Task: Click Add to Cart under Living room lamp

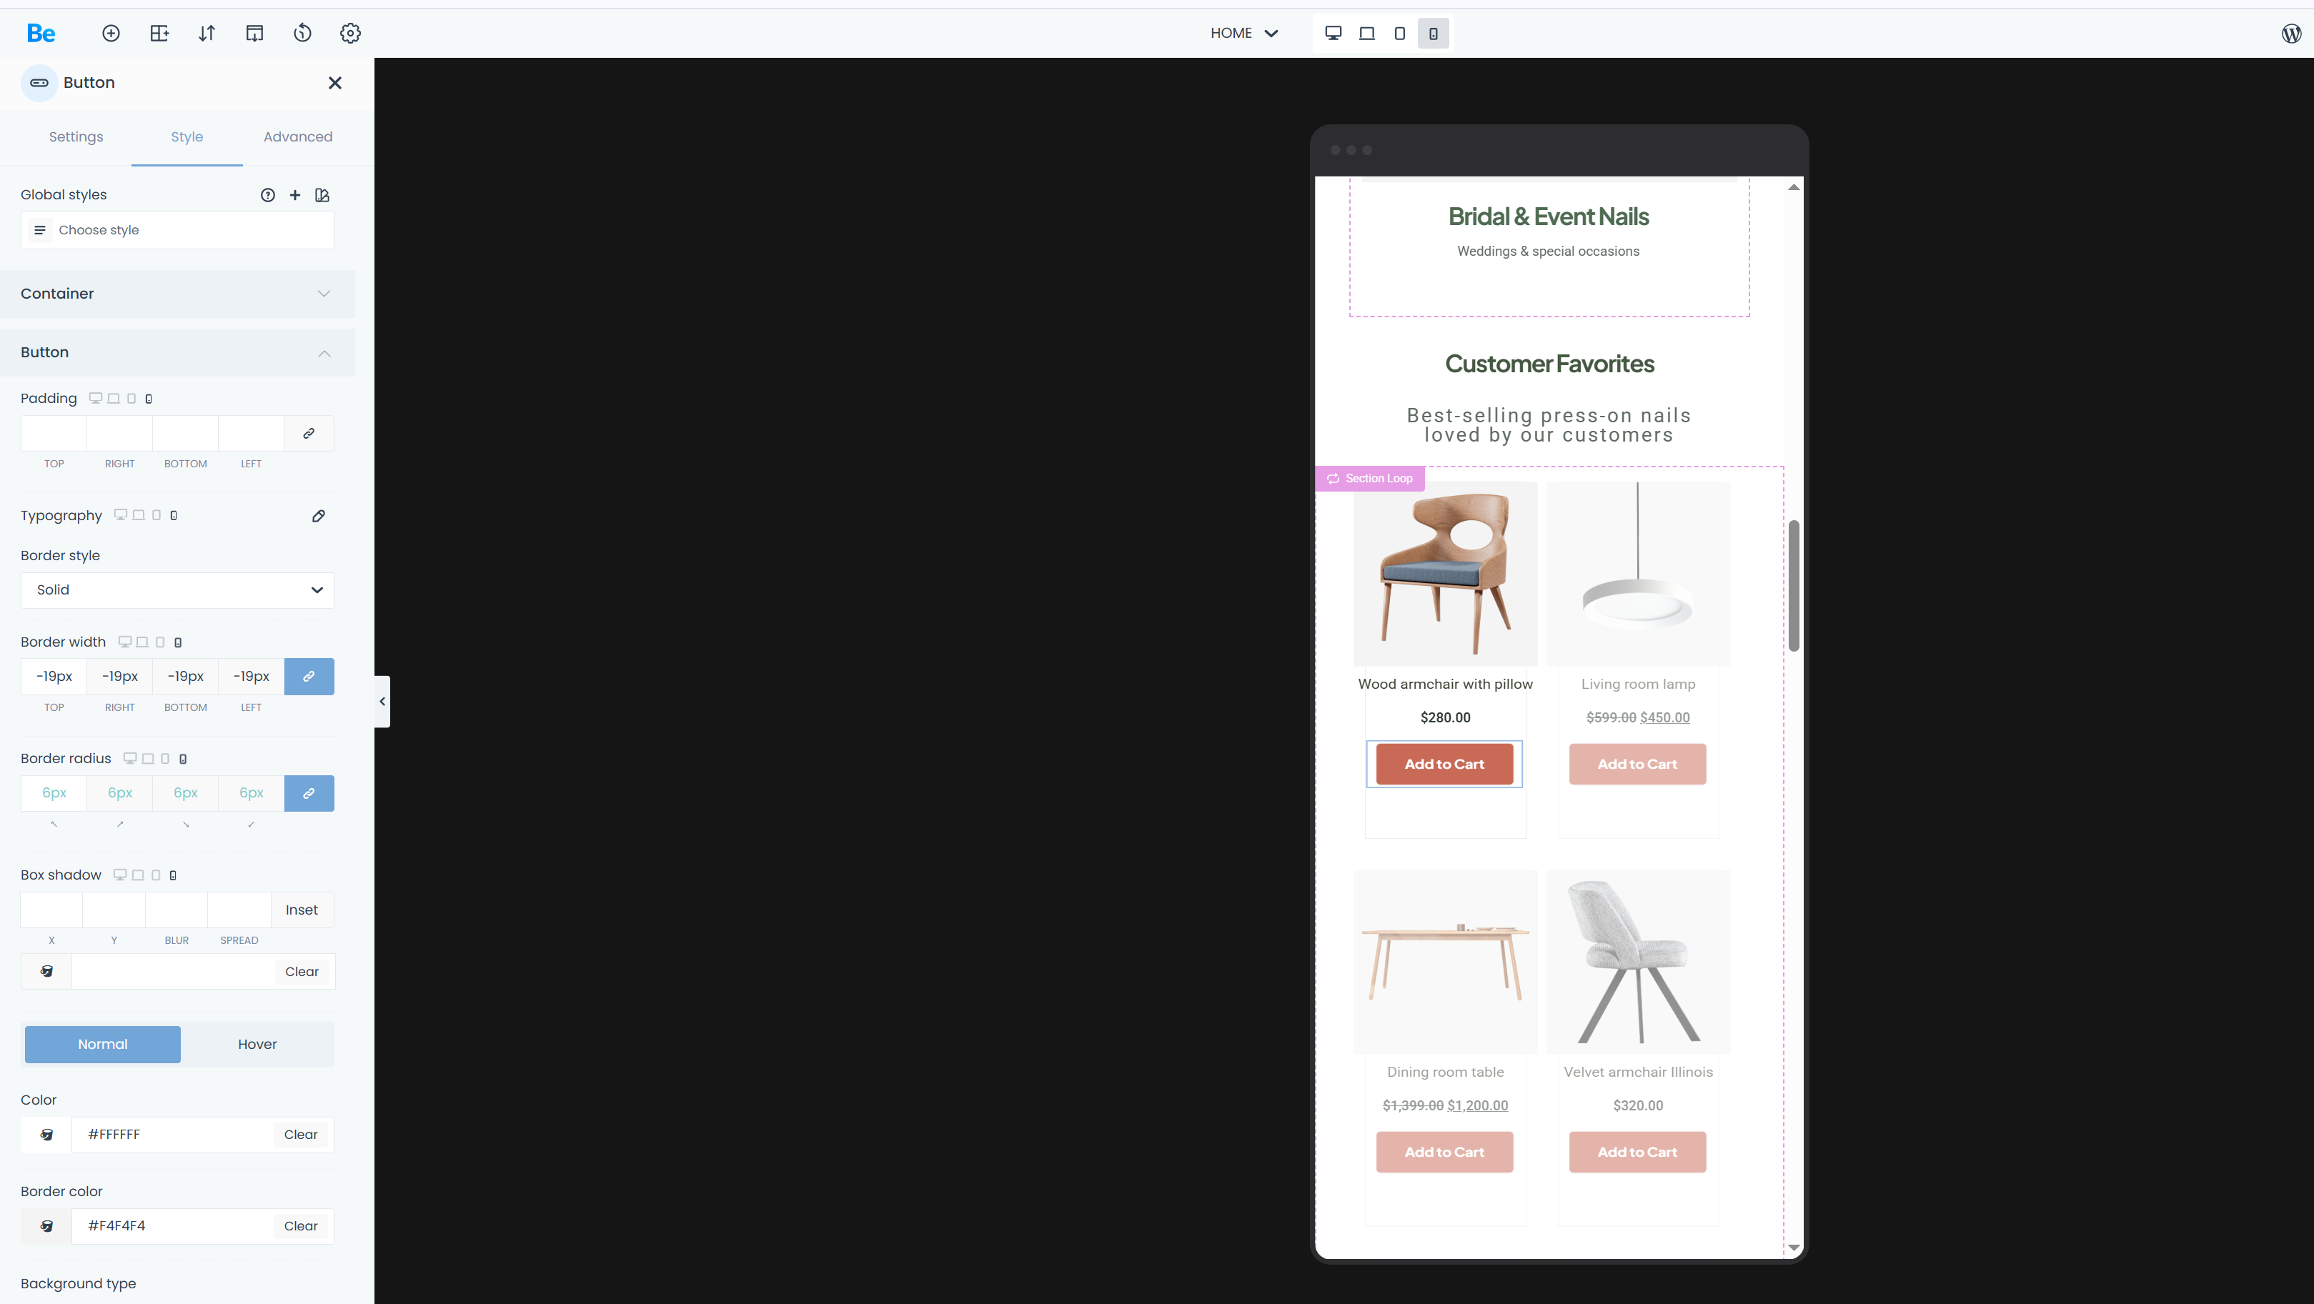Action: coord(1637,765)
